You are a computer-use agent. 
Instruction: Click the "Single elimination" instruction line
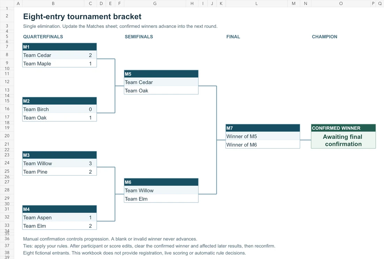click(120, 26)
